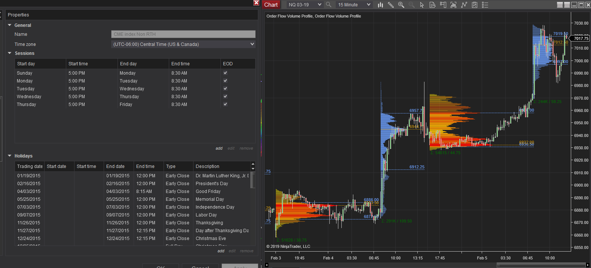The height and width of the screenshot is (268, 591).
Task: Toggle EOD checkbox for Tuesday session
Action: (x=225, y=88)
